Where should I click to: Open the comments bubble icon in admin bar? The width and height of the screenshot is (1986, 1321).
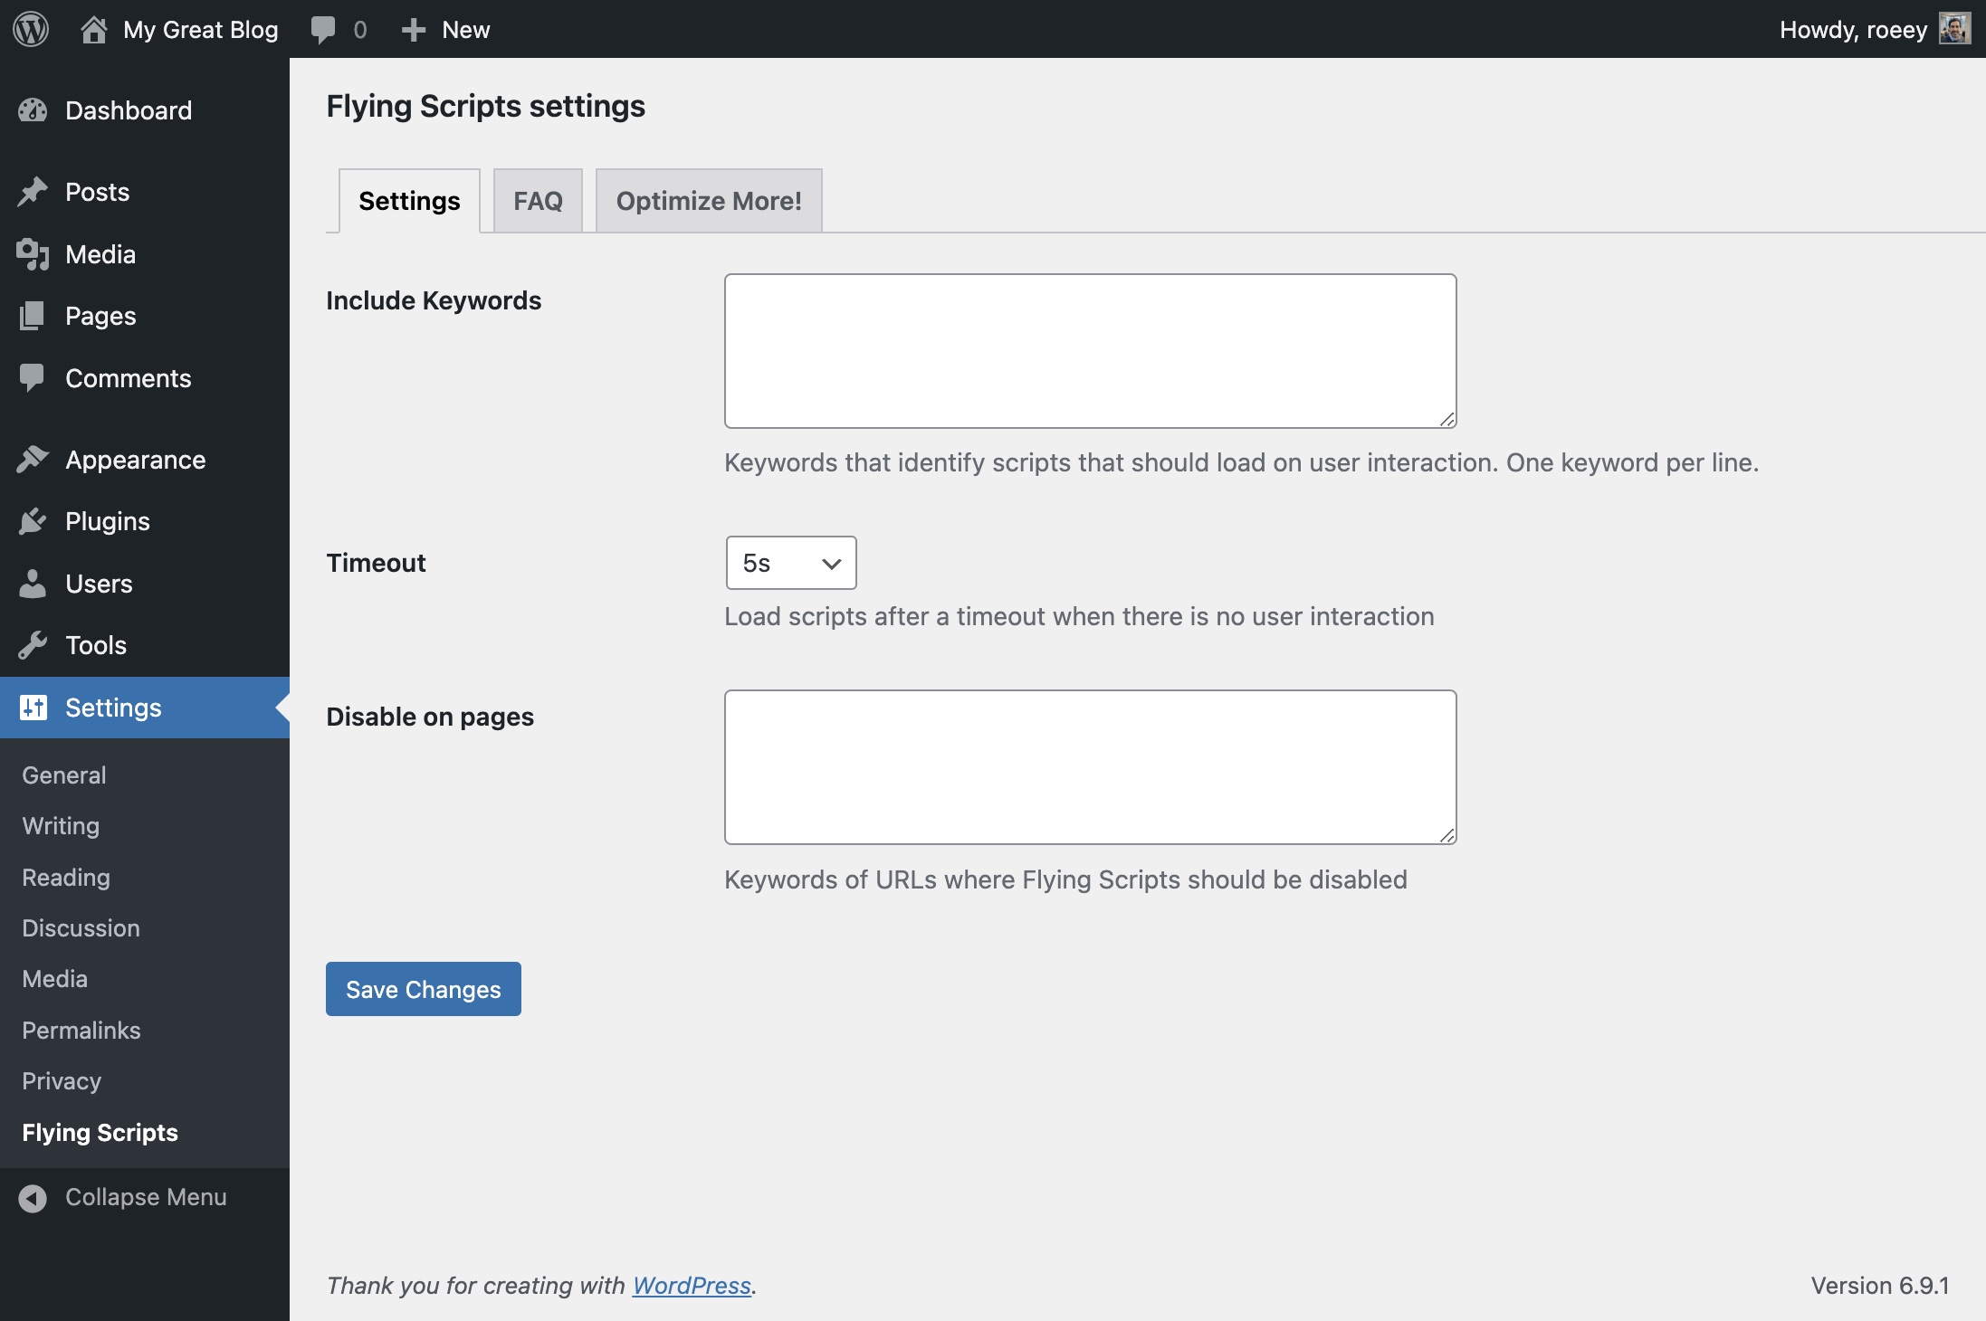[x=323, y=29]
